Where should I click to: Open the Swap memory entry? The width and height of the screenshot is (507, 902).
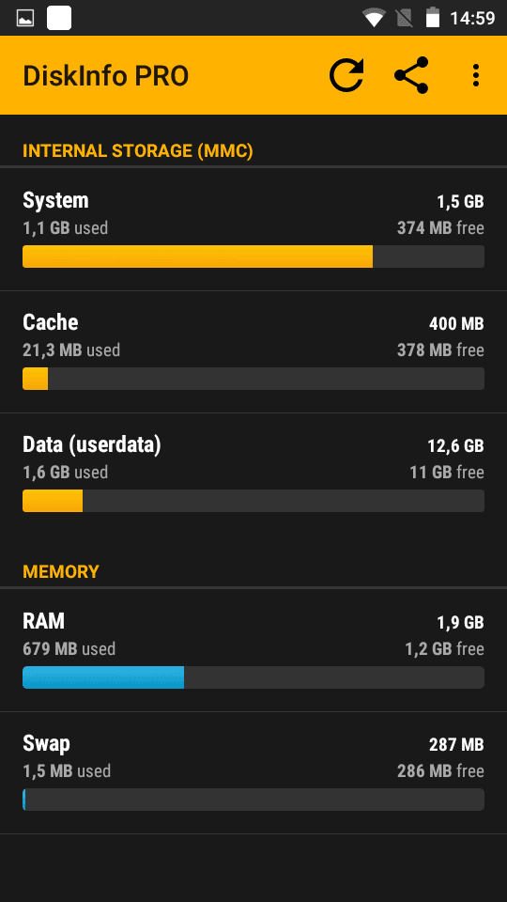253,773
